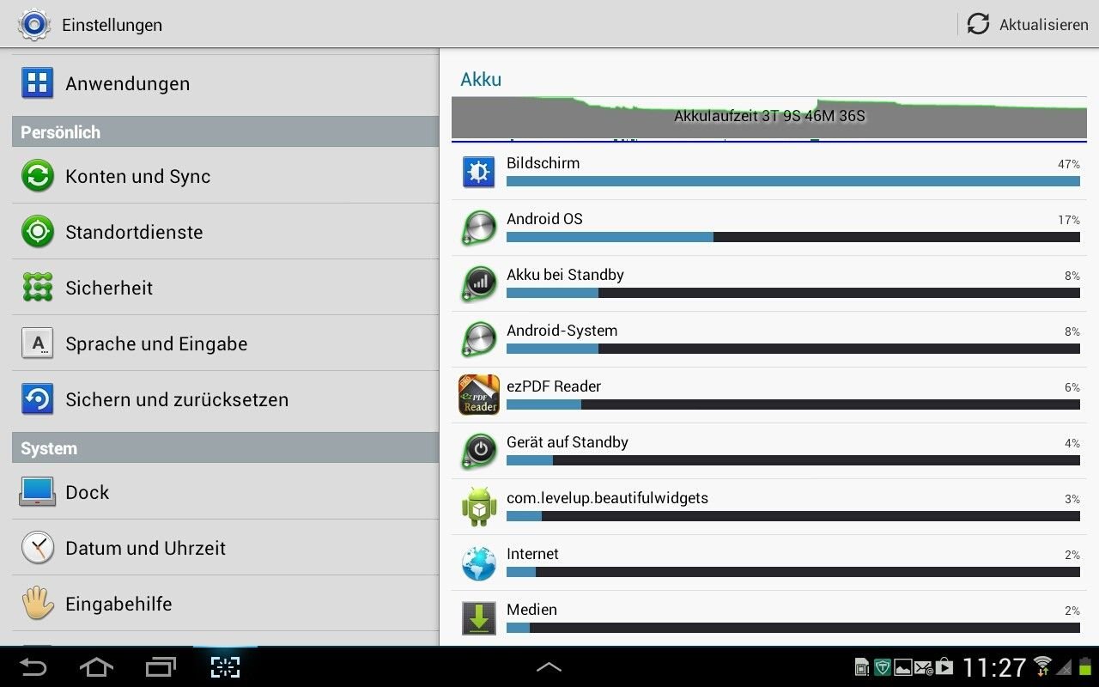Image resolution: width=1099 pixels, height=687 pixels.
Task: Tap the Standortdienste target icon
Action: [38, 232]
